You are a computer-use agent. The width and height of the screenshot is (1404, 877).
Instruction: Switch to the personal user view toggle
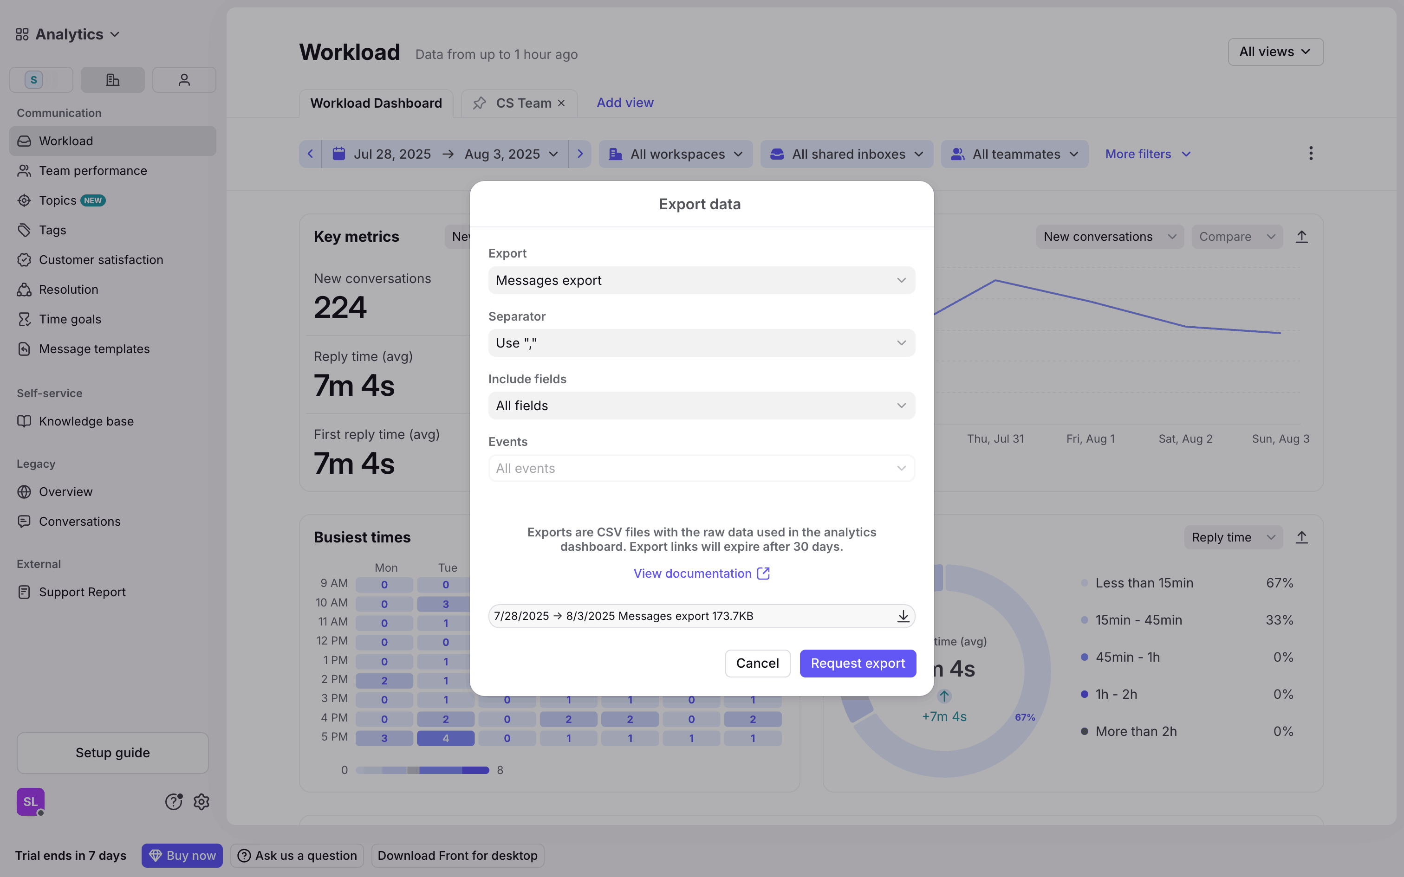184,80
